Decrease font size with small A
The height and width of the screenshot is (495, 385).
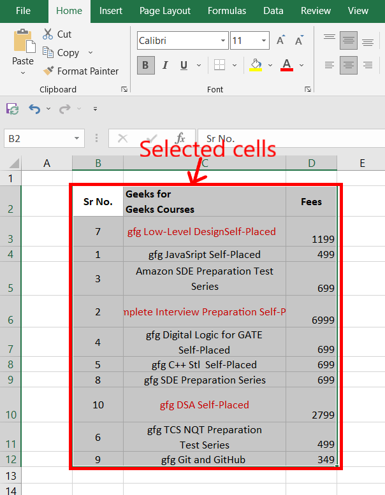tap(299, 40)
